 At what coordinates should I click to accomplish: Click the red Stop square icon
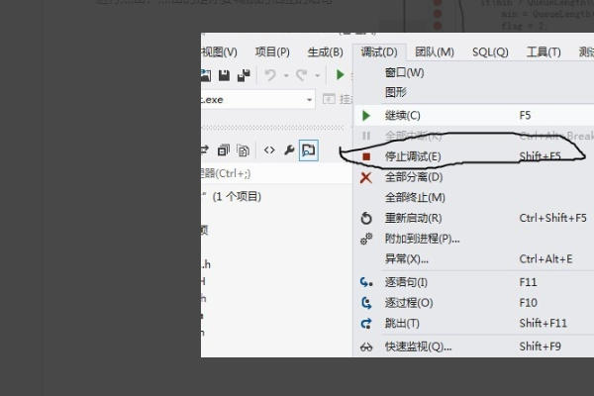click(x=366, y=156)
